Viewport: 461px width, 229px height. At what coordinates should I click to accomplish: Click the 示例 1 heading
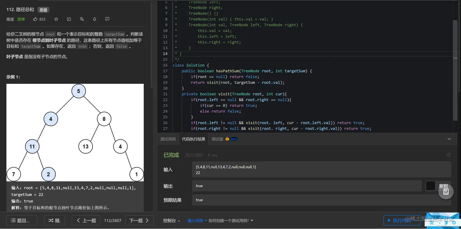[13, 77]
